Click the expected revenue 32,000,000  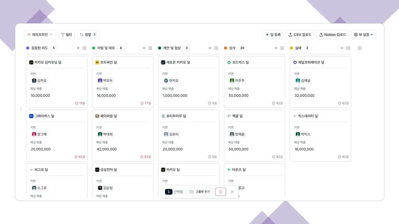304,96
